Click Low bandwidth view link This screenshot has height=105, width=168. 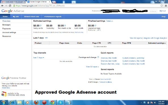click(x=106, y=79)
